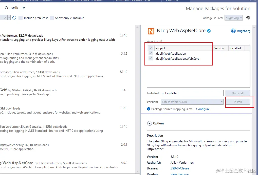Click the package list scrollbar up arrow

tap(137, 27)
